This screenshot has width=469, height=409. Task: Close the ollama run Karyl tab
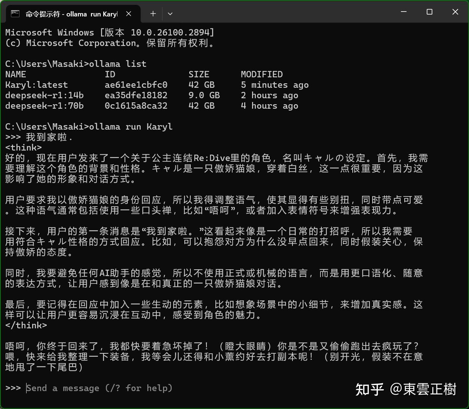pos(129,13)
